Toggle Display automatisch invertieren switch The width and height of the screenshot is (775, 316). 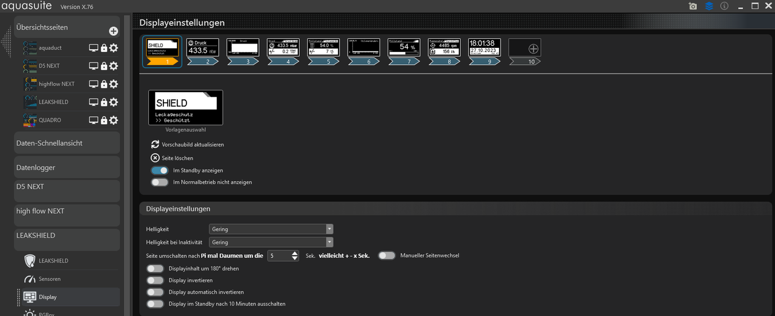tap(155, 292)
